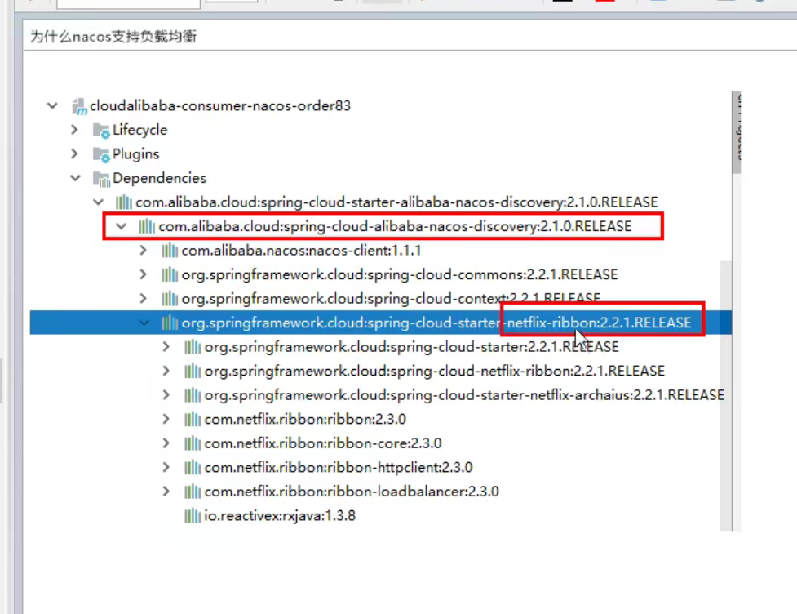Image resolution: width=797 pixels, height=614 pixels.
Task: Click library icon beside spring-cloud-context
Action: [x=169, y=299]
